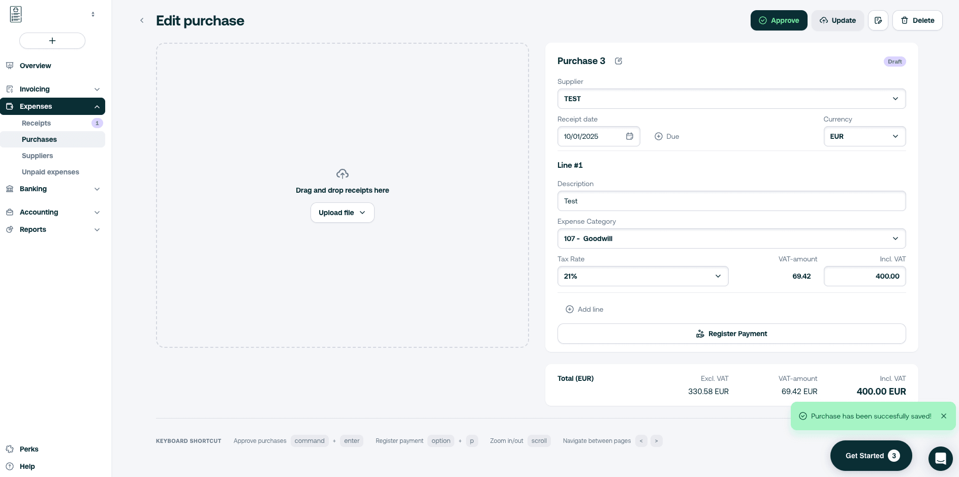The width and height of the screenshot is (959, 477).
Task: Rename purchase using pencil icon next to Purchase 3
Action: point(618,61)
